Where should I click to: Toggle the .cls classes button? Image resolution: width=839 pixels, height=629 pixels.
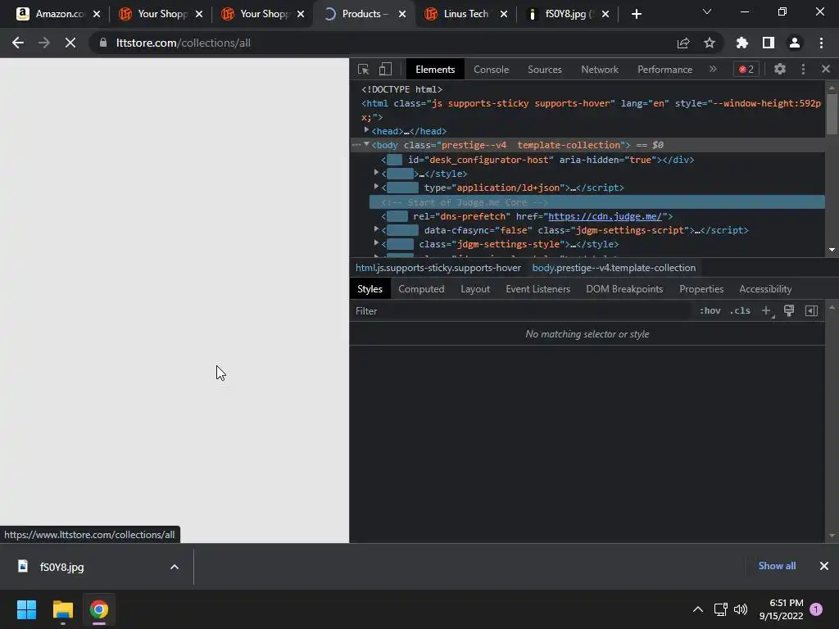click(740, 310)
